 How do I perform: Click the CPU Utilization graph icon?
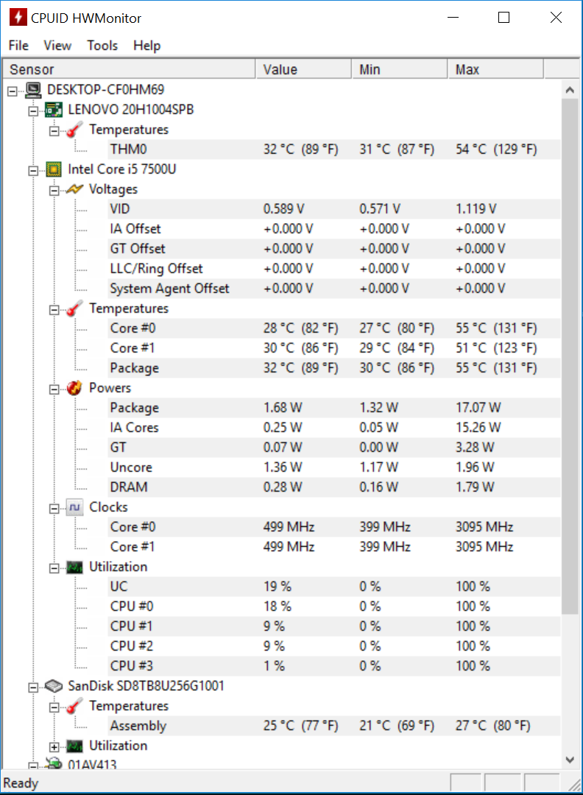pyautogui.click(x=74, y=568)
